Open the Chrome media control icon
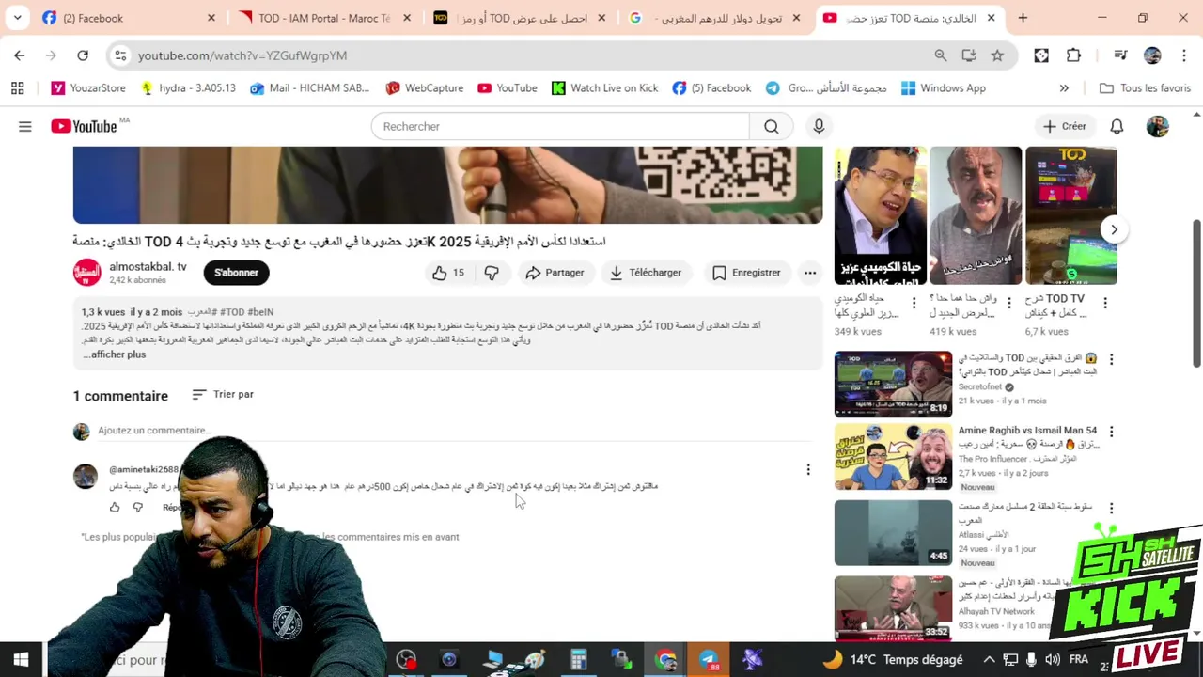Viewport: 1203px width, 677px height. click(x=1120, y=55)
